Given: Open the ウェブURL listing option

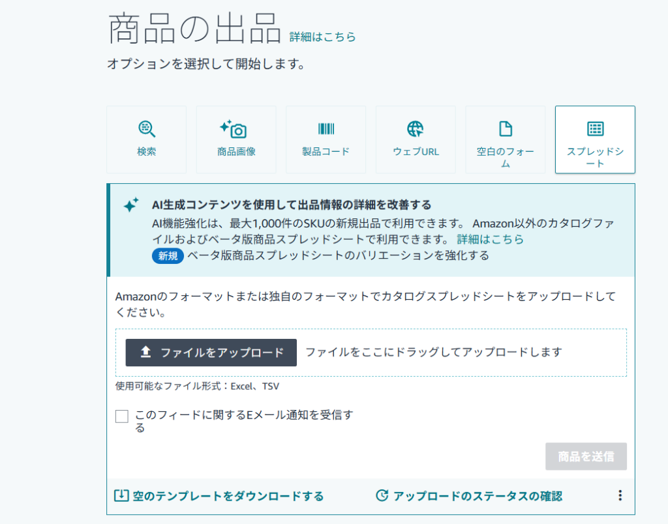Looking at the screenshot, I should pyautogui.click(x=416, y=139).
